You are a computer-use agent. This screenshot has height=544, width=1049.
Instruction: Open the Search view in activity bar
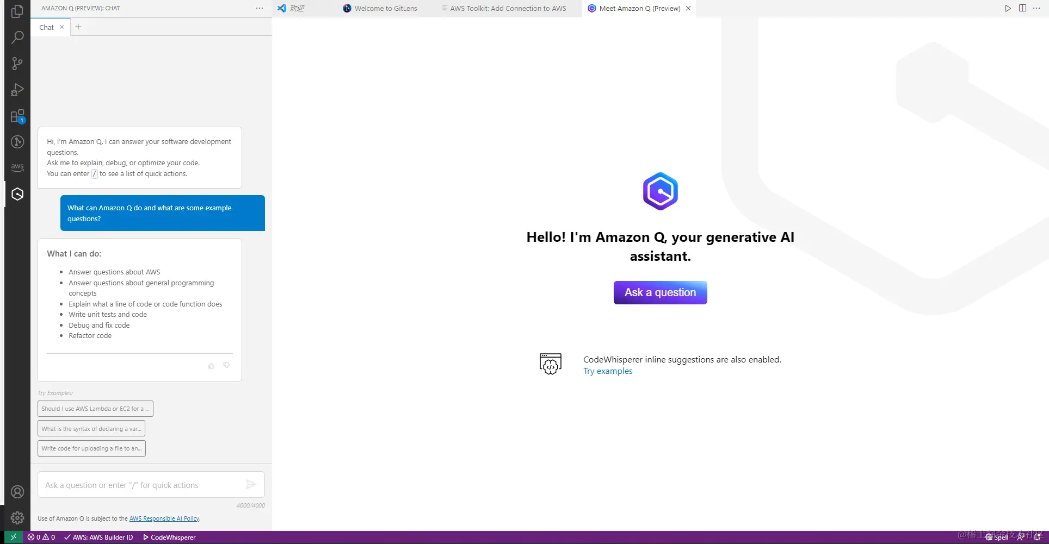17,37
